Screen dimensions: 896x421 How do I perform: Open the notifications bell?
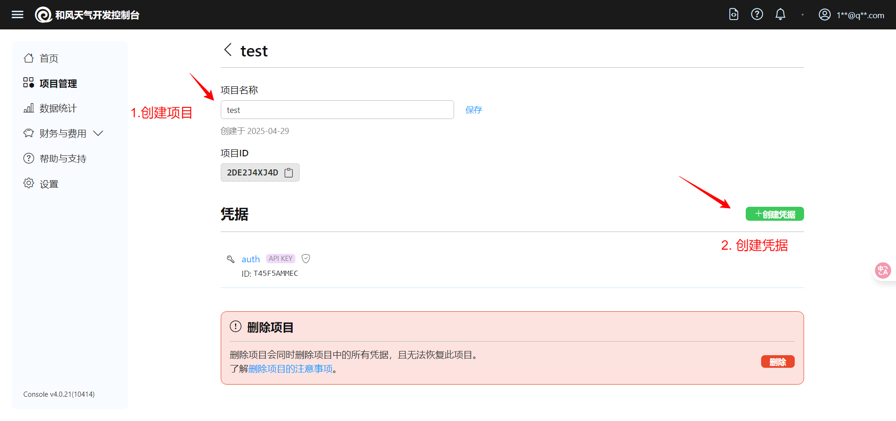click(x=780, y=14)
